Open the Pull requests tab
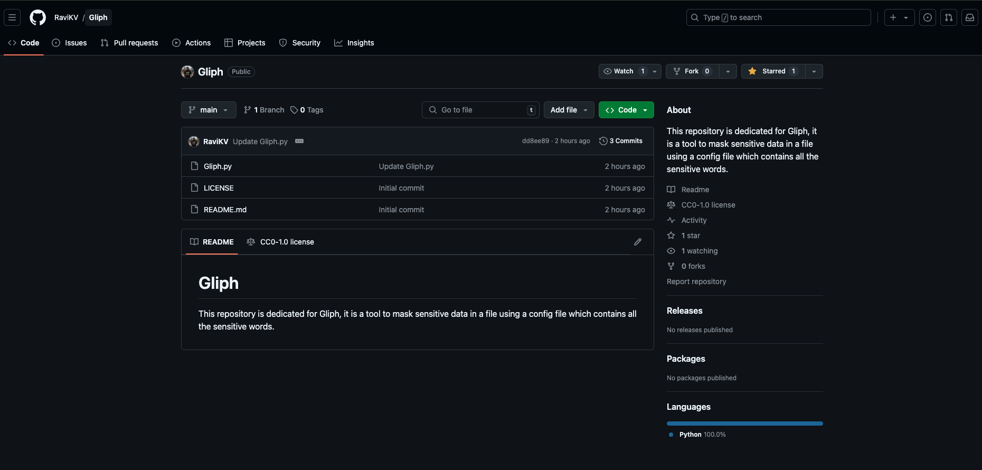Viewport: 982px width, 470px height. pos(129,43)
